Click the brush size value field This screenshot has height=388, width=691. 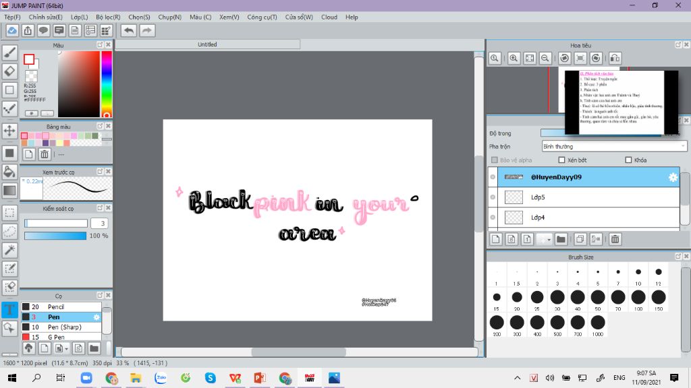[99, 224]
